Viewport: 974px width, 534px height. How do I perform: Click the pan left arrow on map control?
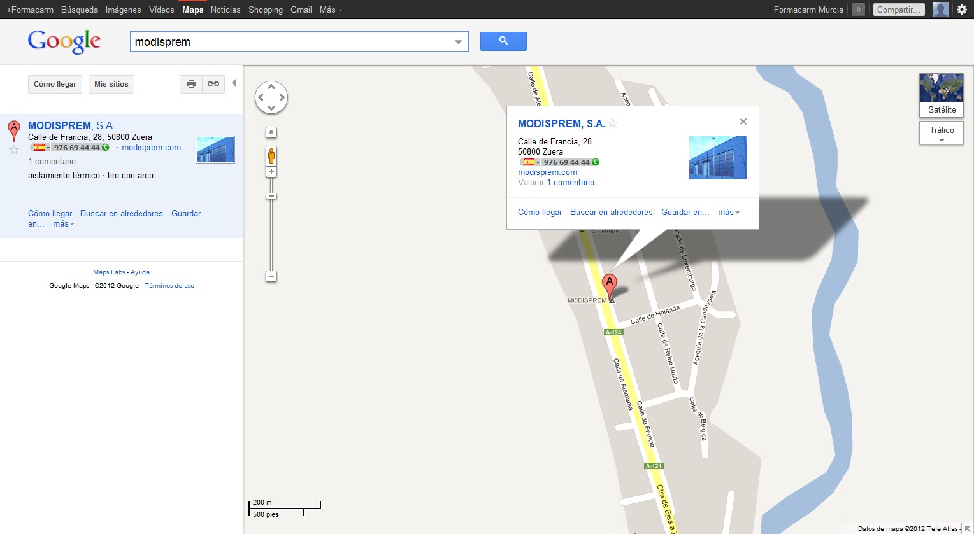coord(261,98)
